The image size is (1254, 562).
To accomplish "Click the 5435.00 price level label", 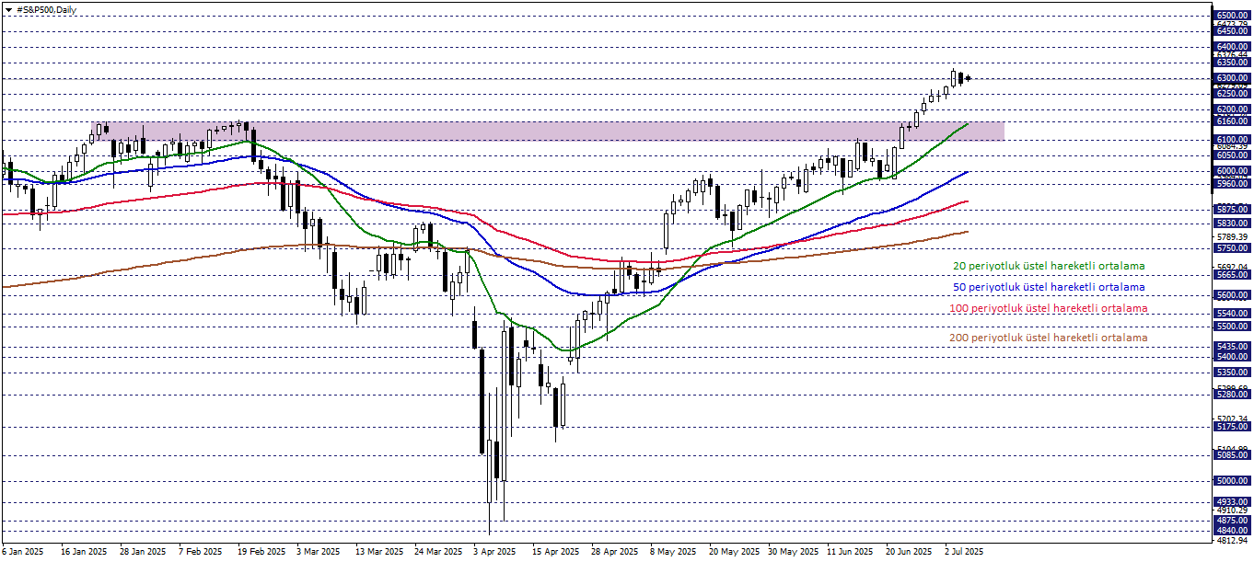I will click(1231, 347).
